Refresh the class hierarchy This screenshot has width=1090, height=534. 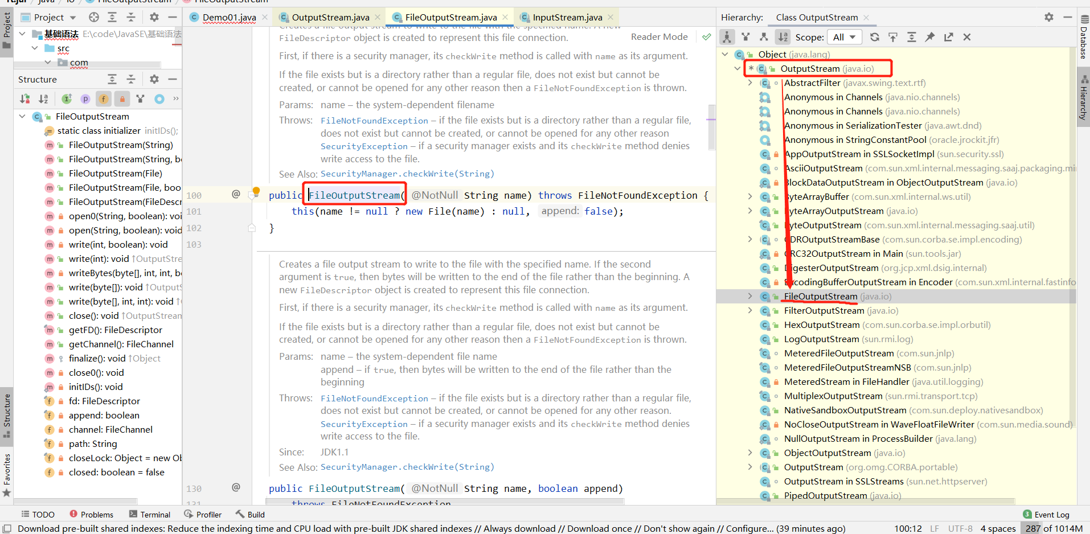click(875, 37)
